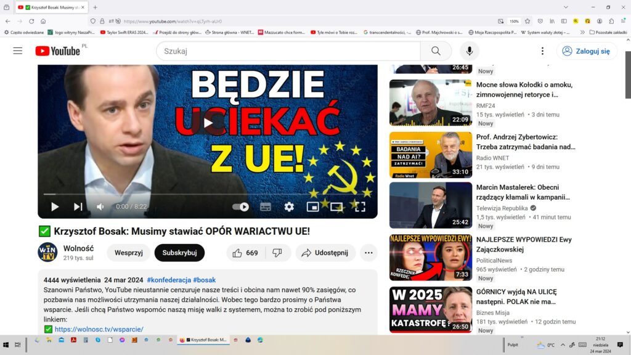Click the Subskrybuj button

coord(179,253)
